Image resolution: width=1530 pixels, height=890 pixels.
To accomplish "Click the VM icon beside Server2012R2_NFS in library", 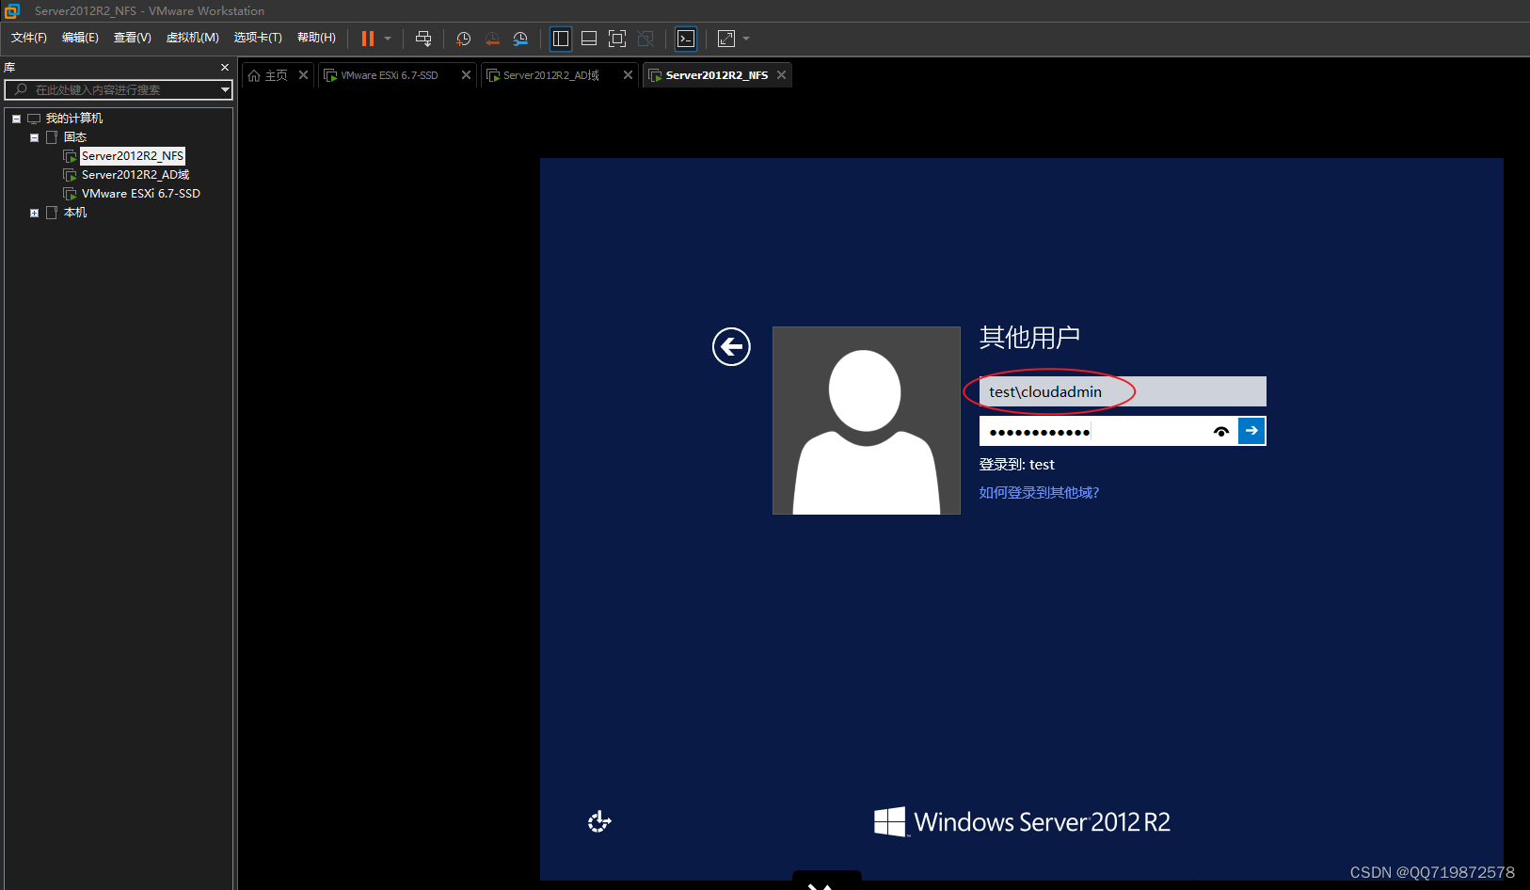I will coord(70,156).
